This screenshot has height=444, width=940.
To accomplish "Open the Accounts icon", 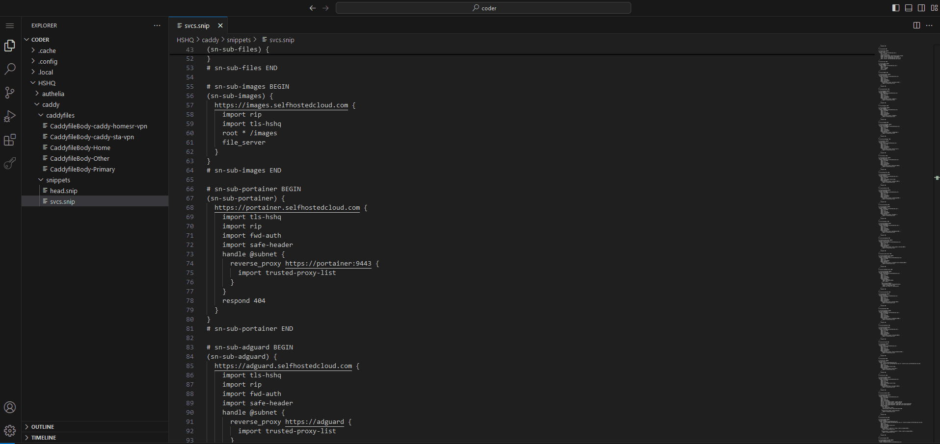I will click(x=10, y=407).
